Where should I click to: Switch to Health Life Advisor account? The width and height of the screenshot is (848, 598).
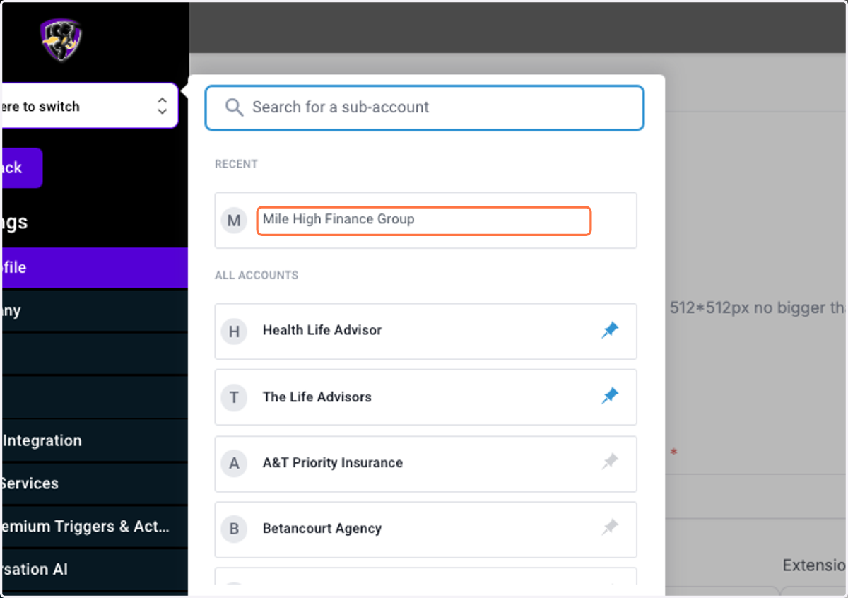425,332
